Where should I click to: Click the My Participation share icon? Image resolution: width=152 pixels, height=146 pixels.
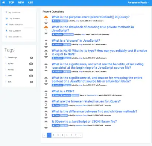(x=6, y=24)
